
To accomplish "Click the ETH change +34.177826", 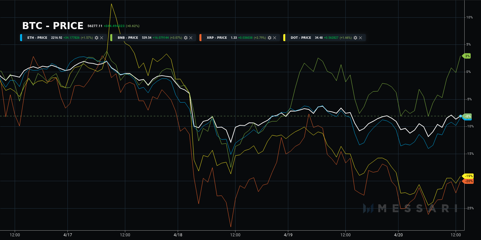I will coord(71,38).
